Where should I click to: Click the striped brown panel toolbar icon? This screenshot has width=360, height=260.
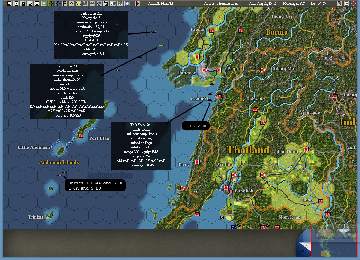[x=120, y=3]
